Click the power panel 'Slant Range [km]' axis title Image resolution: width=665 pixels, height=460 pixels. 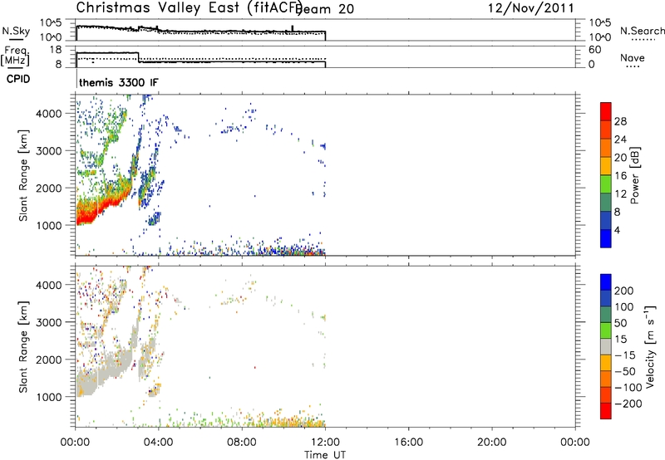tap(23, 175)
